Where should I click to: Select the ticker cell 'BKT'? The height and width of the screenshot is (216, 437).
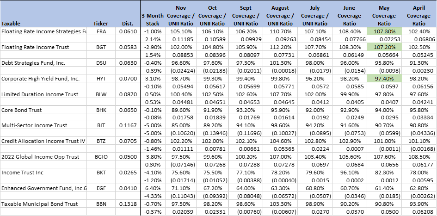click(x=101, y=173)
